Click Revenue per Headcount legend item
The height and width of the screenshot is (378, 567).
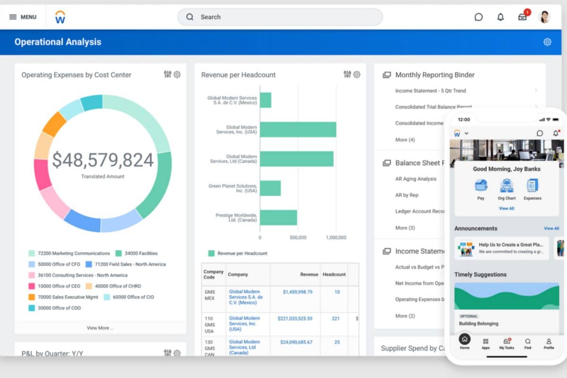tap(238, 253)
